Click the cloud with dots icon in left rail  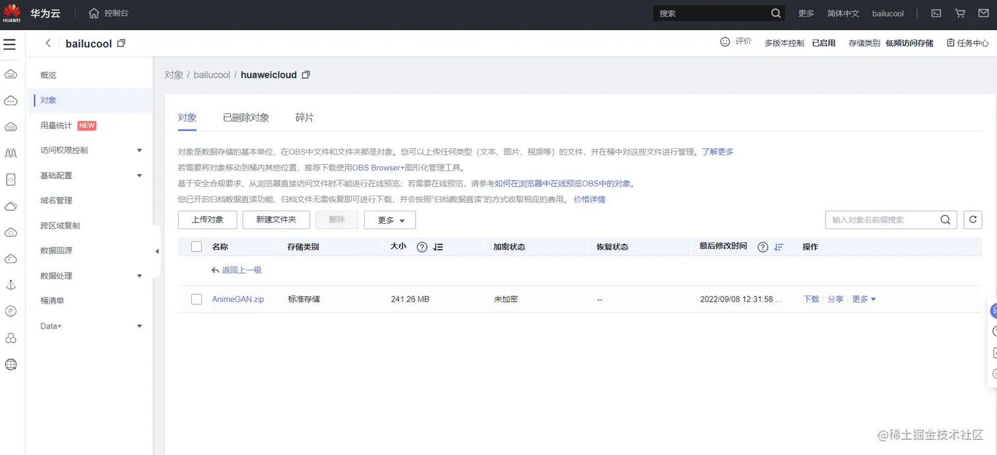point(11,101)
